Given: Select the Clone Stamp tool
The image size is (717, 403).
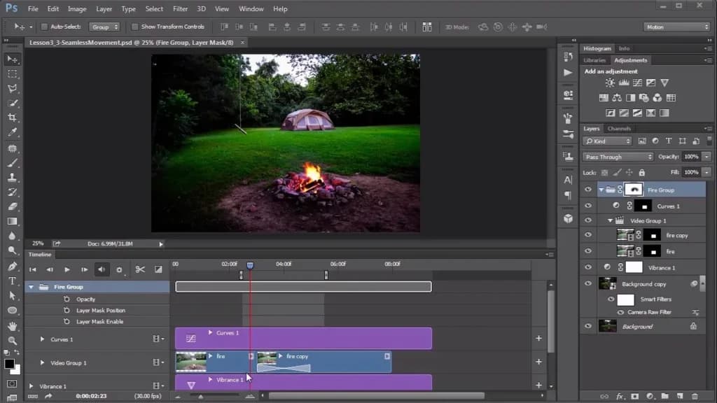Looking at the screenshot, I should (x=13, y=177).
